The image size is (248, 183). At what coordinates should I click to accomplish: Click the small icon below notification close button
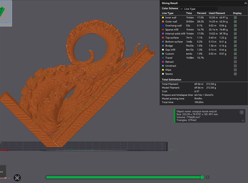[x=243, y=121]
